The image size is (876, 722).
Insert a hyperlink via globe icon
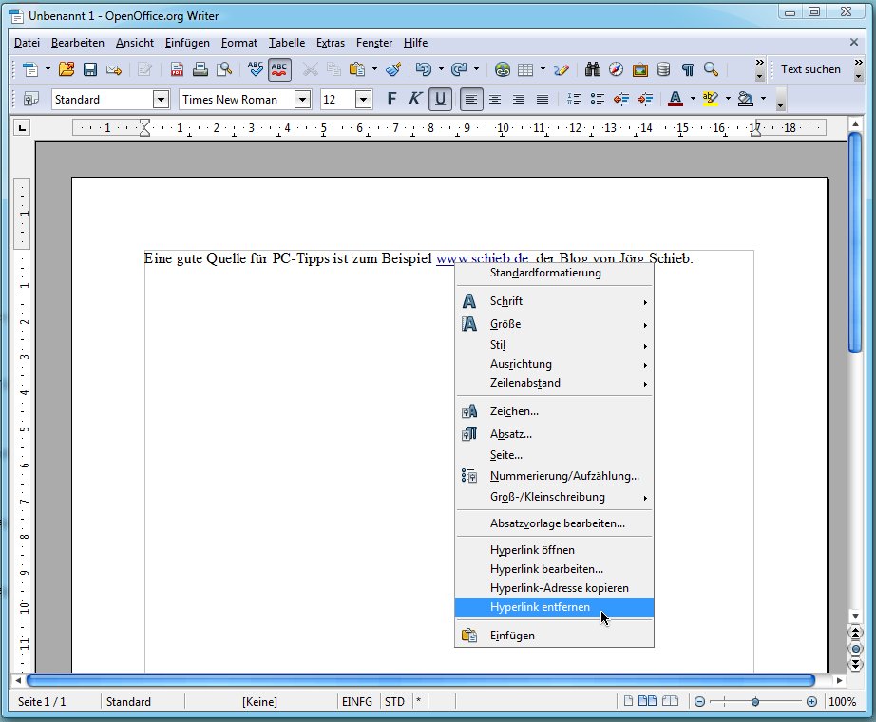point(503,69)
